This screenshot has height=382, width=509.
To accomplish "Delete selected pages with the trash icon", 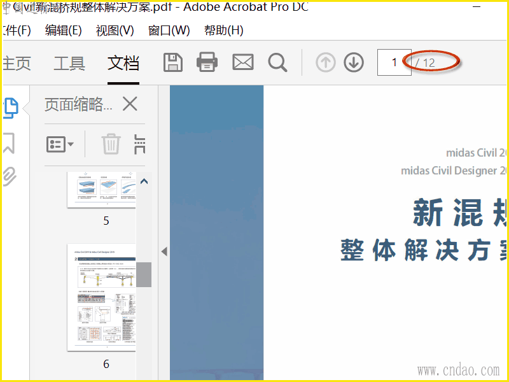I will coord(111,144).
